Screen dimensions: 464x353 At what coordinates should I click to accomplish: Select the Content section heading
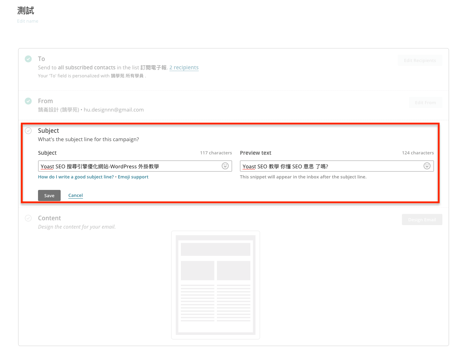coord(50,218)
